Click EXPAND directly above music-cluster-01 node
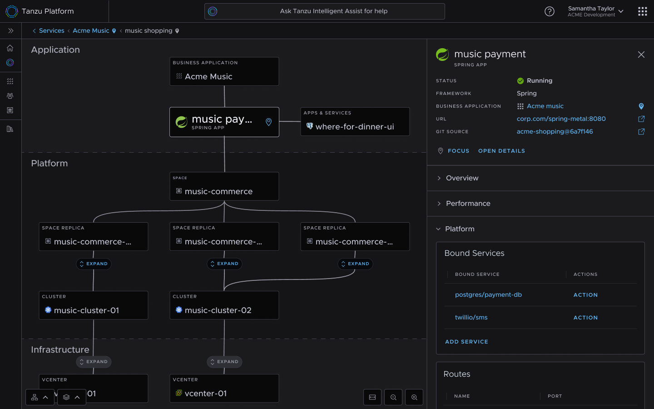Viewport: 654px width, 409px height. [x=94, y=264]
